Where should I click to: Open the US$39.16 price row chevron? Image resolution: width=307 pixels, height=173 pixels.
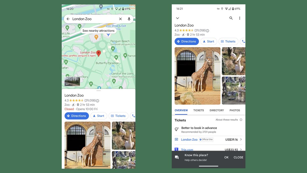[x=240, y=139]
